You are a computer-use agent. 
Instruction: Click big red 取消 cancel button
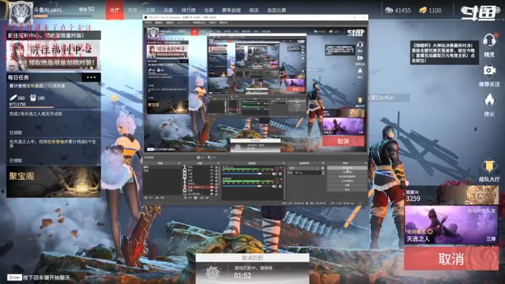[451, 259]
